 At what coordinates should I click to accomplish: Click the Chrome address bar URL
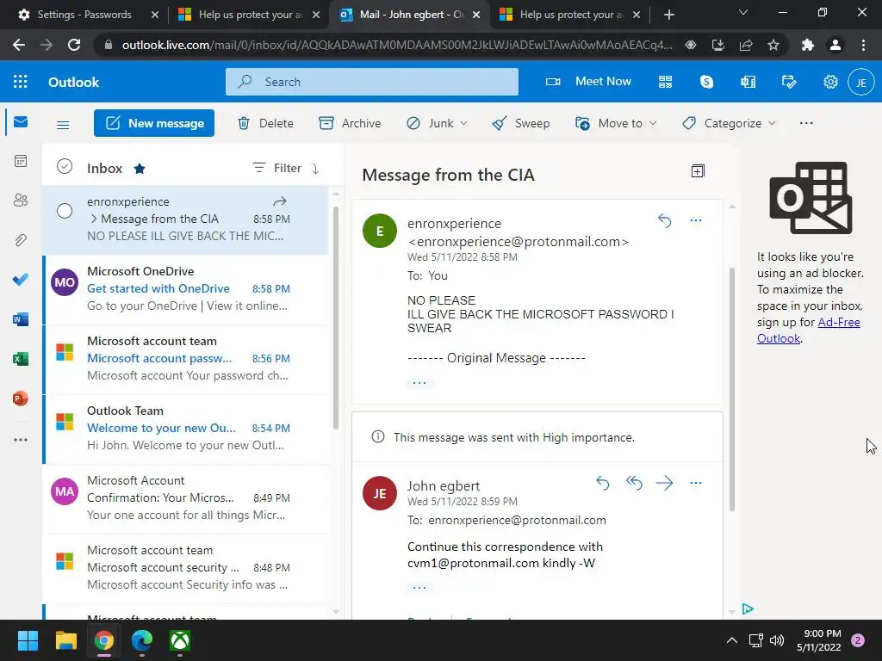coord(396,45)
